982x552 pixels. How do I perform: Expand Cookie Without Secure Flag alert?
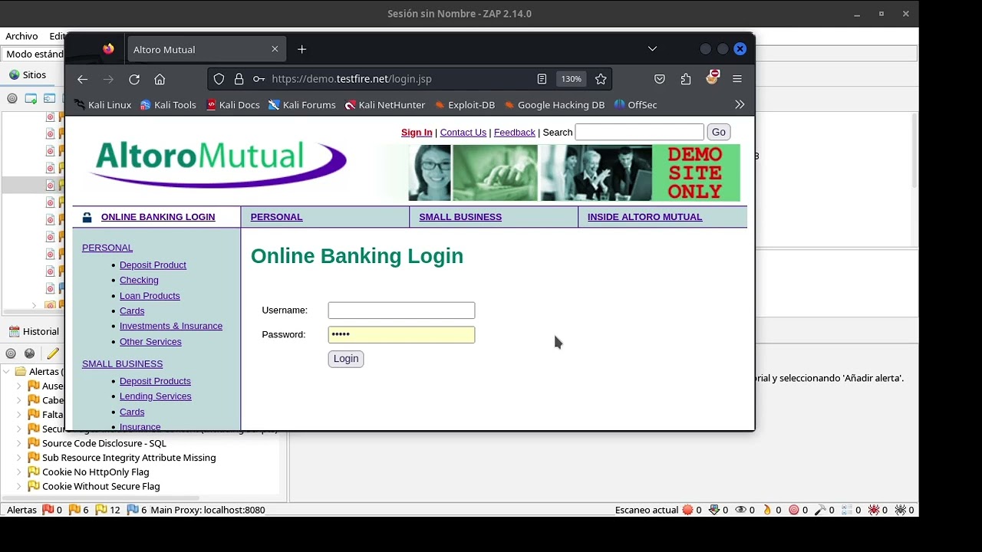pyautogui.click(x=19, y=486)
